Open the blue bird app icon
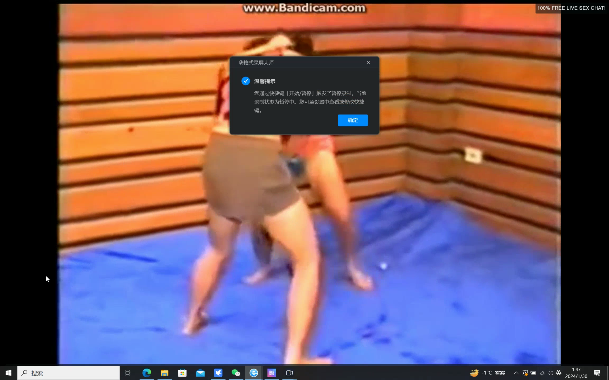This screenshot has height=380, width=609. pos(218,373)
